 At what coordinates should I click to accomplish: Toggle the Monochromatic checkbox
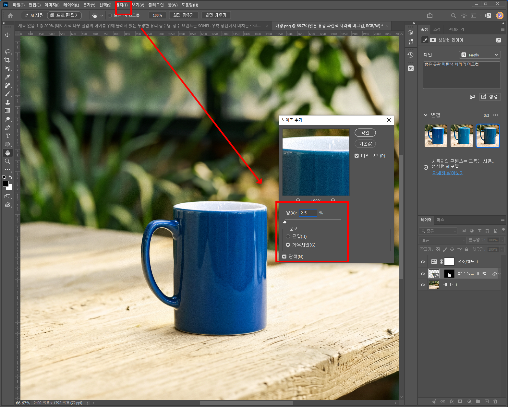coord(284,257)
